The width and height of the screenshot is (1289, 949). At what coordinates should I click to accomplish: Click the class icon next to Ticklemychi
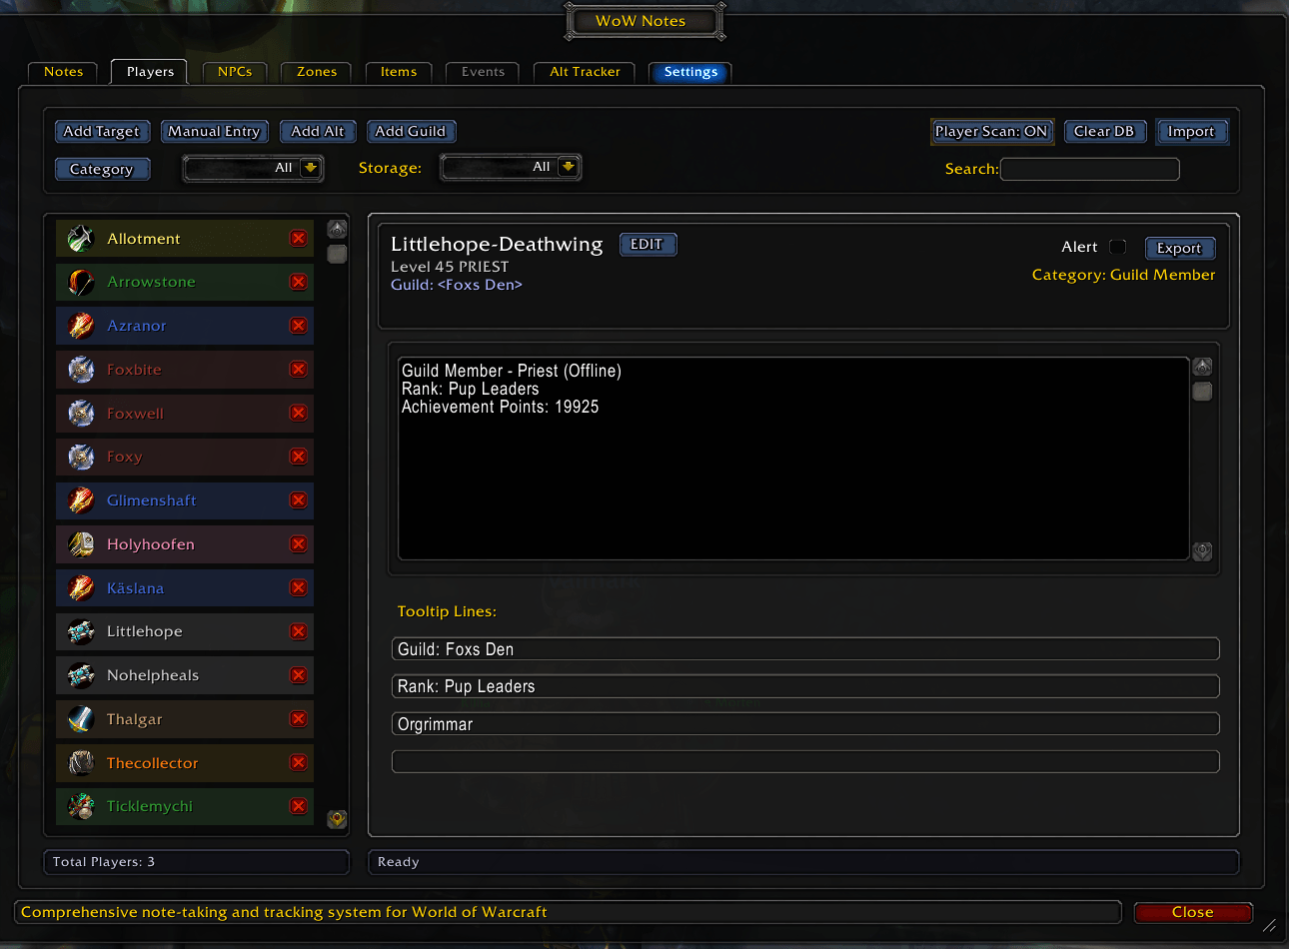click(81, 806)
